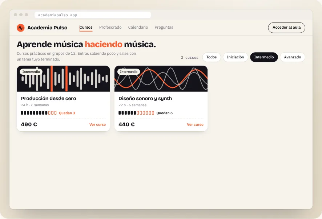Open the Cursos nav tab

(x=86, y=28)
